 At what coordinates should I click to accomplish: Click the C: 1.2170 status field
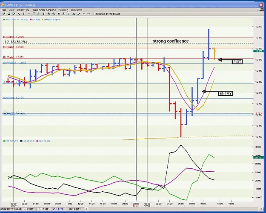[58, 209]
